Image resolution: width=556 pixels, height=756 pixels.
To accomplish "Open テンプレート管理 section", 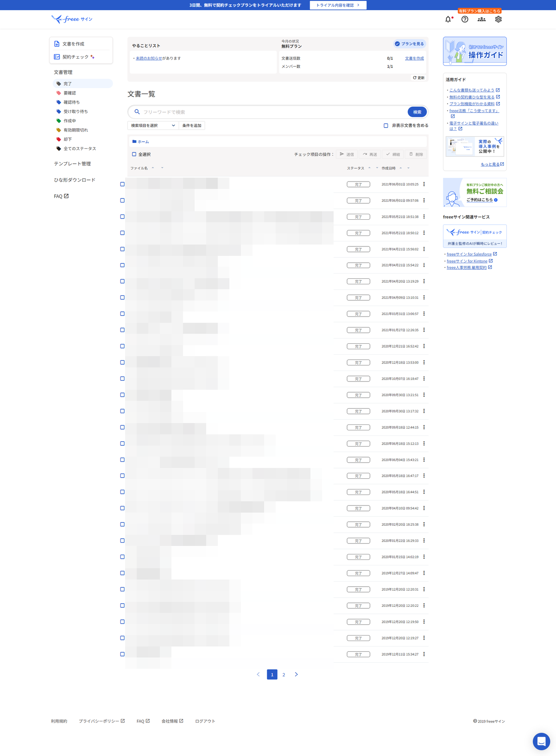I will tap(72, 164).
